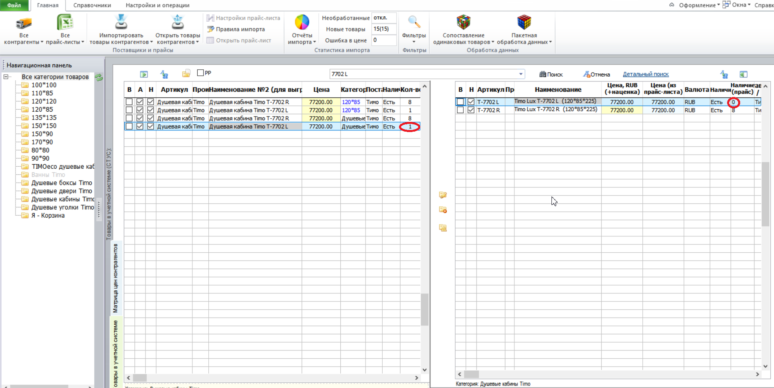Open the search field dropdown arrow

click(520, 74)
